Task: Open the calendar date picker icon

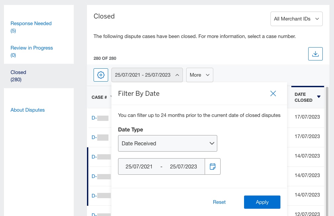Action: point(213,166)
